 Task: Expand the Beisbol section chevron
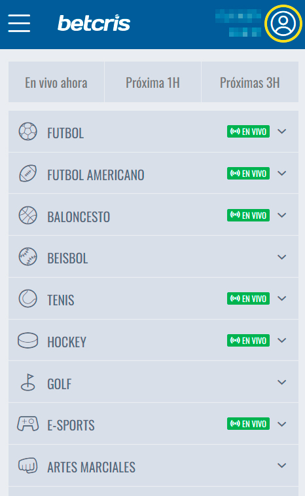[x=282, y=257]
